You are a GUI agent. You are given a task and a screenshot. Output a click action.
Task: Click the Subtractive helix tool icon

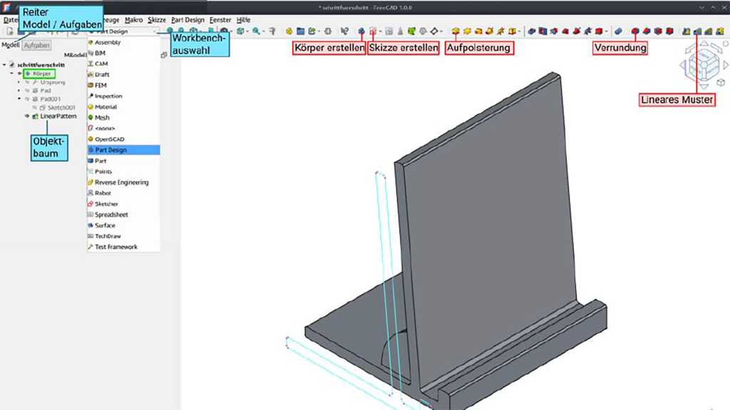(x=587, y=31)
